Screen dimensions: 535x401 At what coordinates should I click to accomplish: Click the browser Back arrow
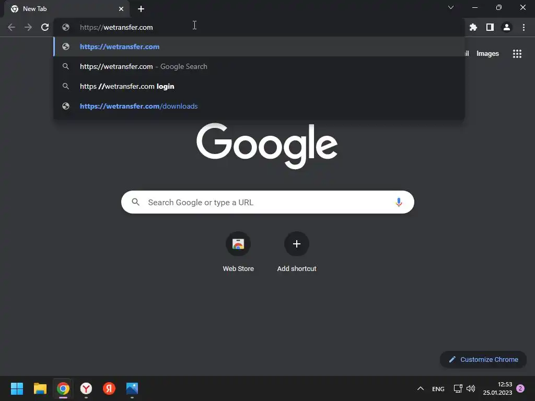click(x=11, y=27)
